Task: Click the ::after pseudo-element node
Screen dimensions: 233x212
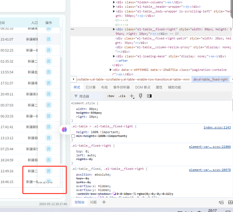Action: pos(122,61)
